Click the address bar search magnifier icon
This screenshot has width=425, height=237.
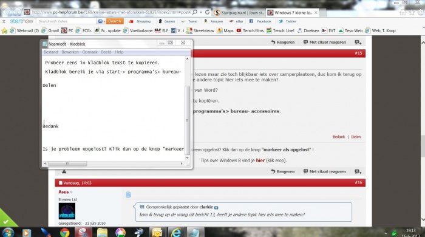195,12
